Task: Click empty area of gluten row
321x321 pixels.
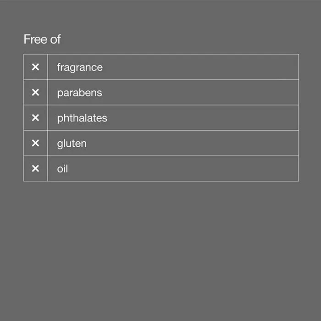Action: pos(193,143)
